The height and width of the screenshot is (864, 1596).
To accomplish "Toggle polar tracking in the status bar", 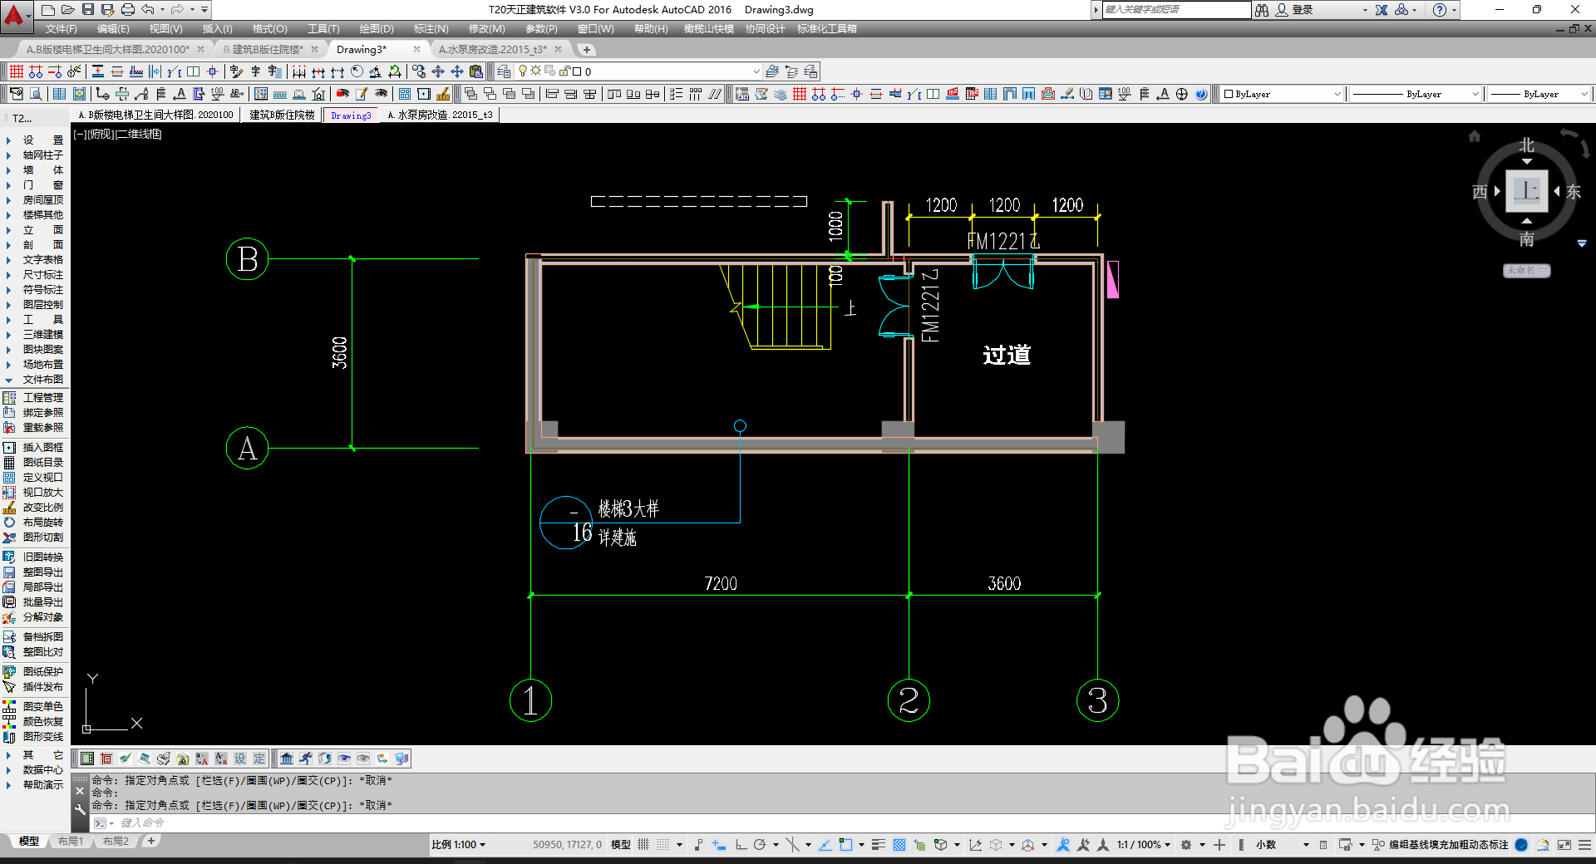I will [760, 845].
